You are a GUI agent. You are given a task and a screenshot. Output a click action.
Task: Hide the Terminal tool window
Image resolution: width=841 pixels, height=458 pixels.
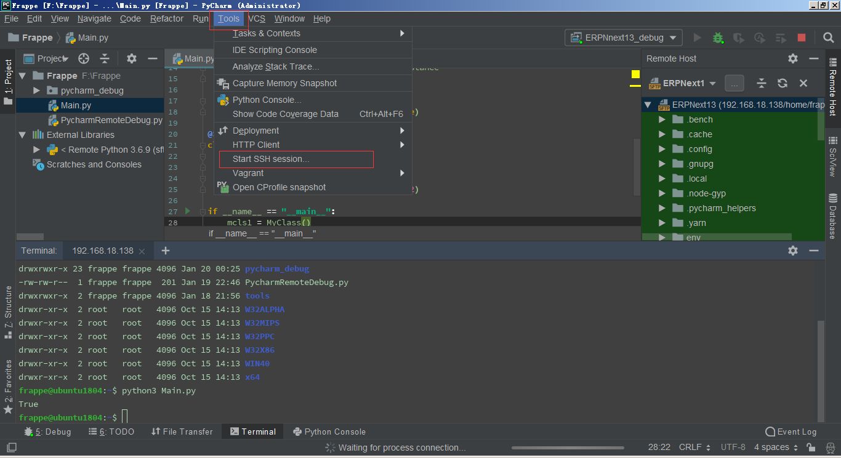point(815,251)
